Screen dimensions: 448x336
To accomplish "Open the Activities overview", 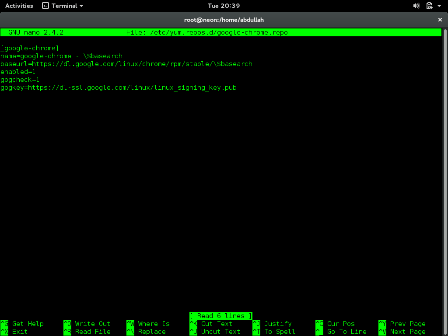I will (19, 6).
